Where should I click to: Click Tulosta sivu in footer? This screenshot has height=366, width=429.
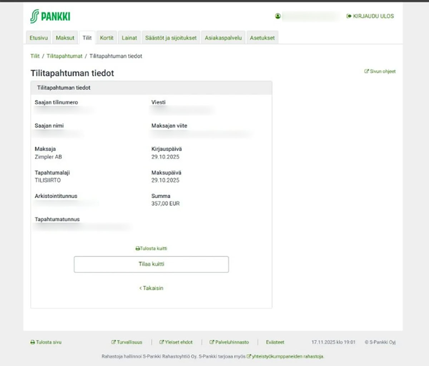pos(46,342)
